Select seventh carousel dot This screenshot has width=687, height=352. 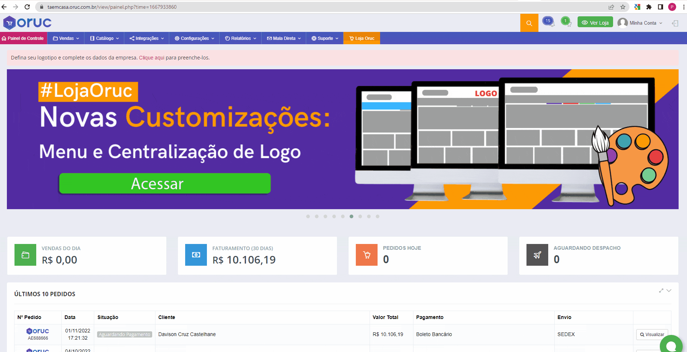pyautogui.click(x=360, y=216)
